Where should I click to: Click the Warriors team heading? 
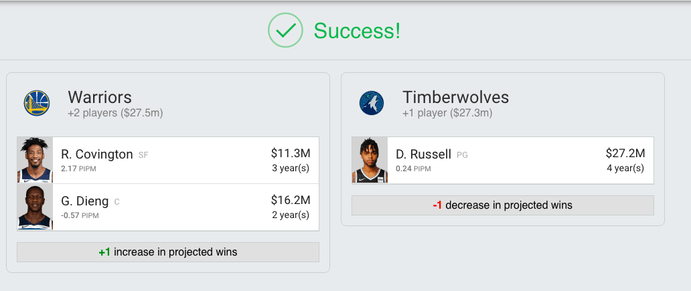tap(100, 97)
